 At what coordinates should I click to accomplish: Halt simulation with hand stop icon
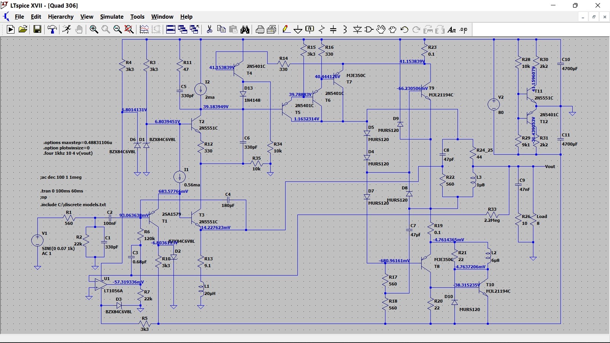(x=79, y=29)
